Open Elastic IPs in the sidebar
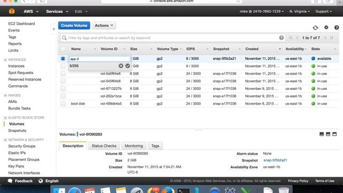 point(17,153)
